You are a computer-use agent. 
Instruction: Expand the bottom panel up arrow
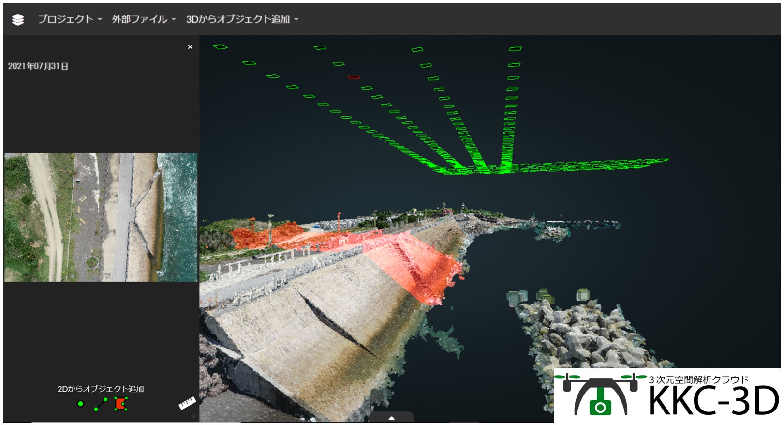(392, 417)
